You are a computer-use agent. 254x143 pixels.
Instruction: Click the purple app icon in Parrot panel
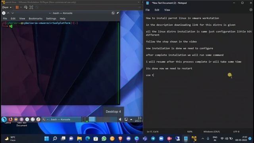[21, 120]
